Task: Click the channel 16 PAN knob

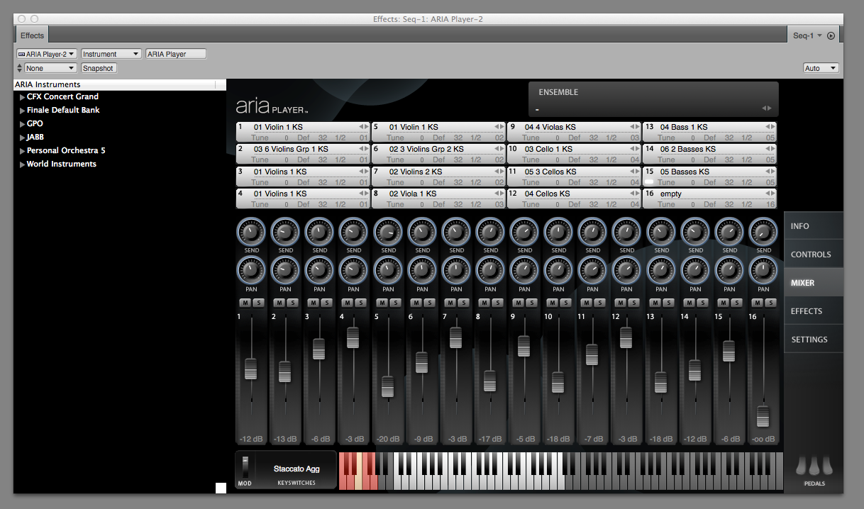Action: (763, 270)
